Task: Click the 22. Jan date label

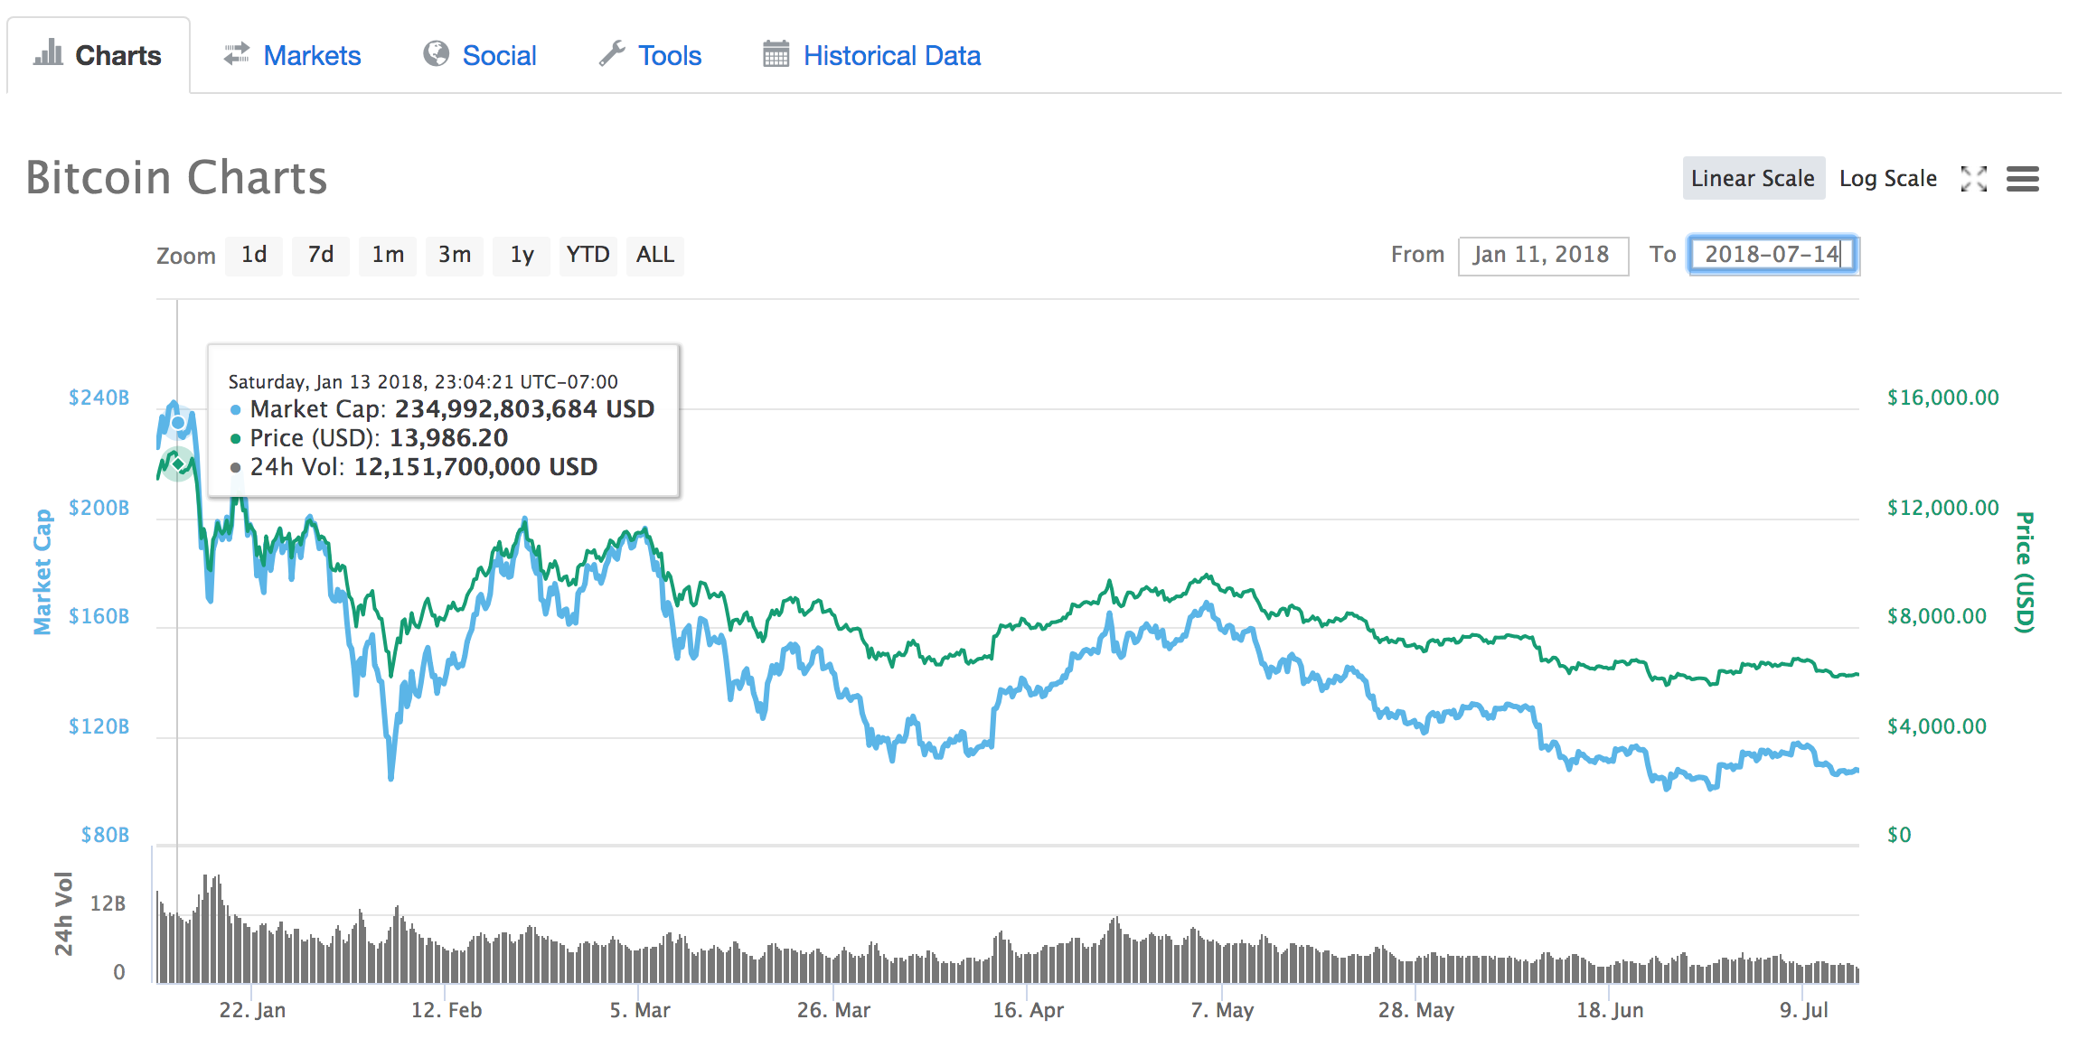Action: tap(252, 1010)
